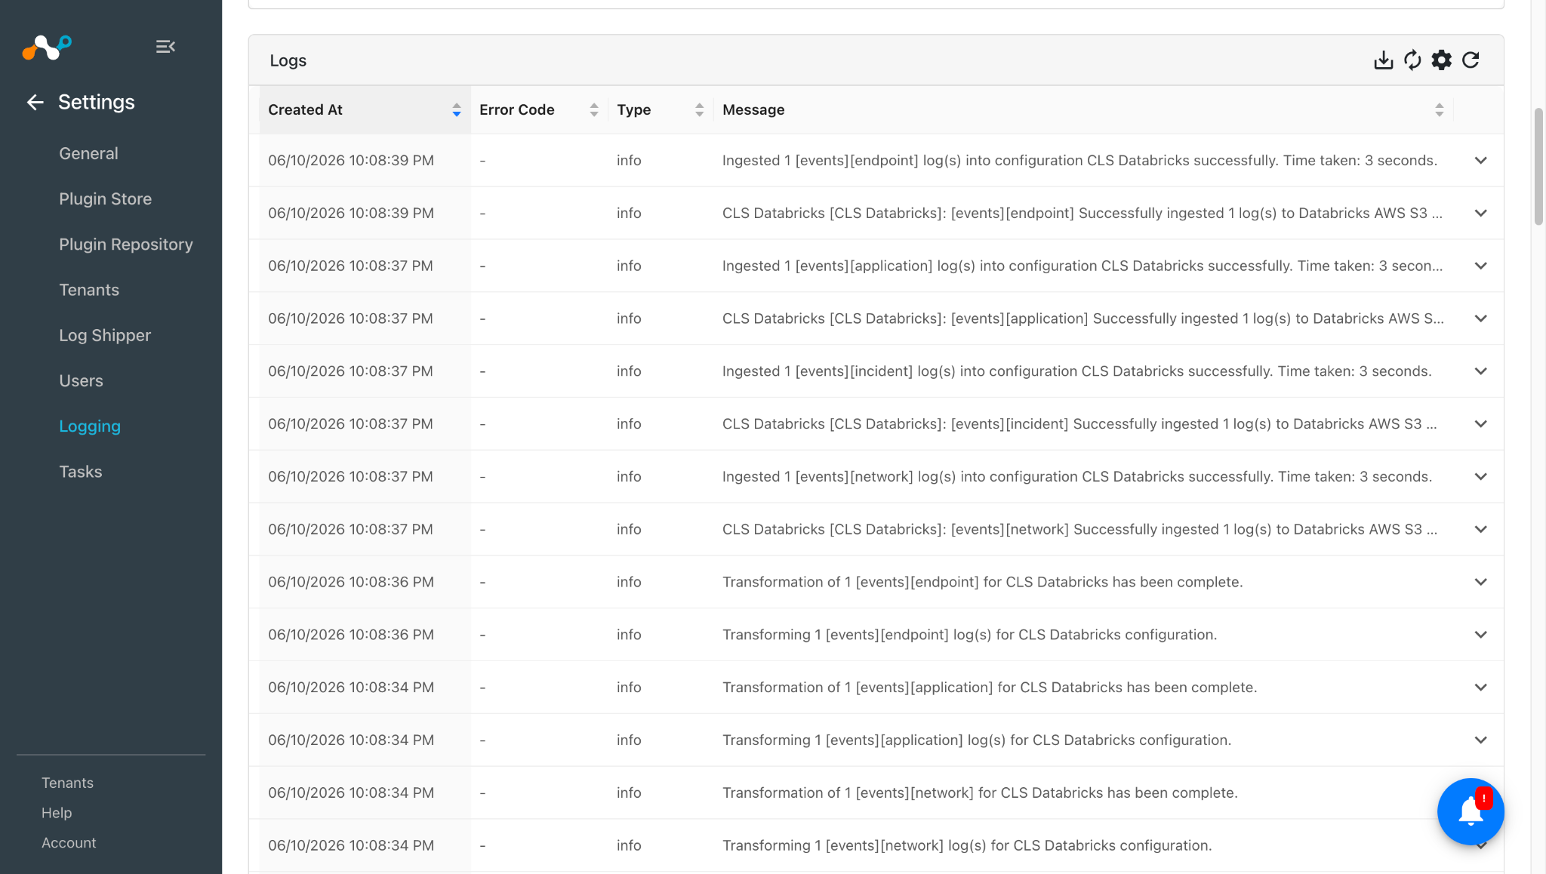Sort logs by Message
The width and height of the screenshot is (1546, 874).
(x=1439, y=110)
